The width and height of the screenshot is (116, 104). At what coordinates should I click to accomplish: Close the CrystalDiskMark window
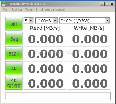(112, 4)
